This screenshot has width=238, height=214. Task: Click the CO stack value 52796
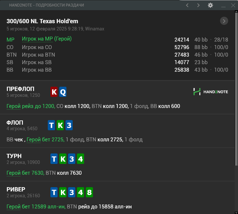tap(182, 47)
